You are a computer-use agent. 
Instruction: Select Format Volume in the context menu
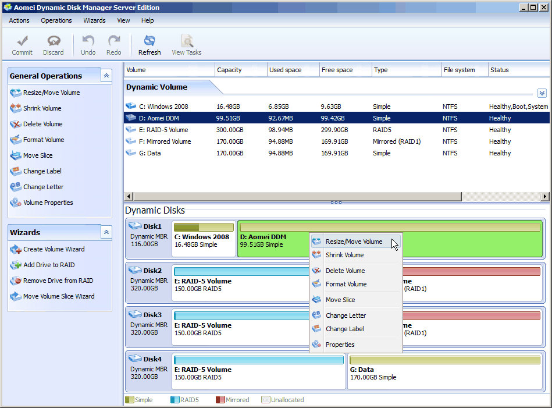click(346, 284)
